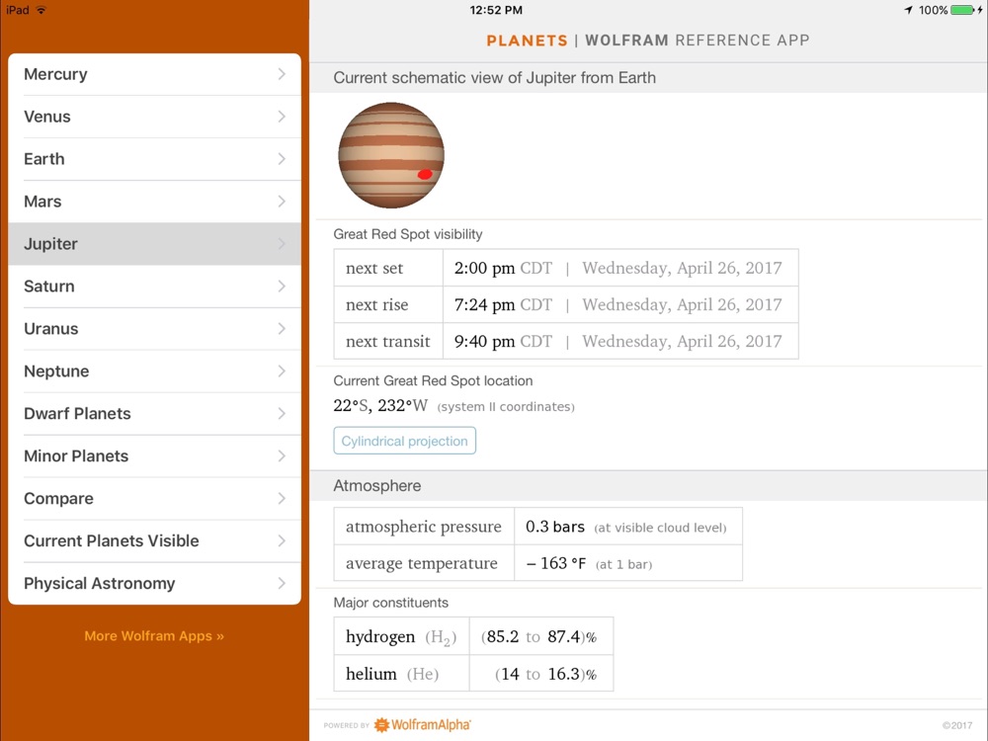
Task: Select Venus from the planet list
Action: point(47,117)
